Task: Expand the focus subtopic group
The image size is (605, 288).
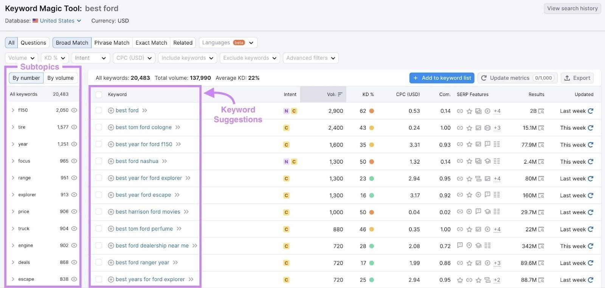Action: point(13,161)
